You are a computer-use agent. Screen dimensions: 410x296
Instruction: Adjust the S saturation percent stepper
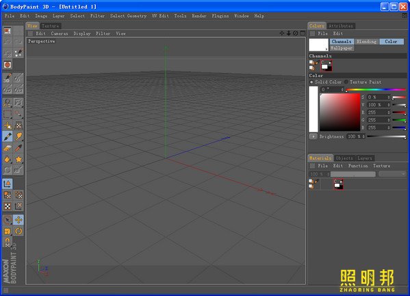click(389, 97)
